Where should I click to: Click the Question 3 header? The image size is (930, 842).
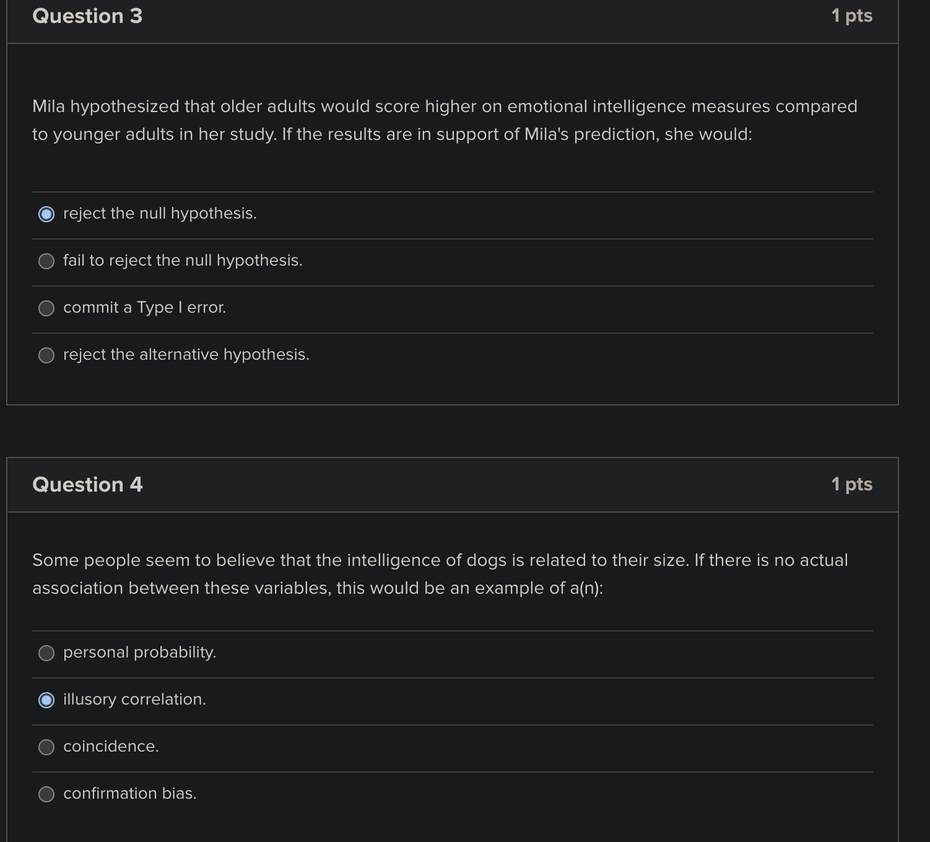pos(87,15)
